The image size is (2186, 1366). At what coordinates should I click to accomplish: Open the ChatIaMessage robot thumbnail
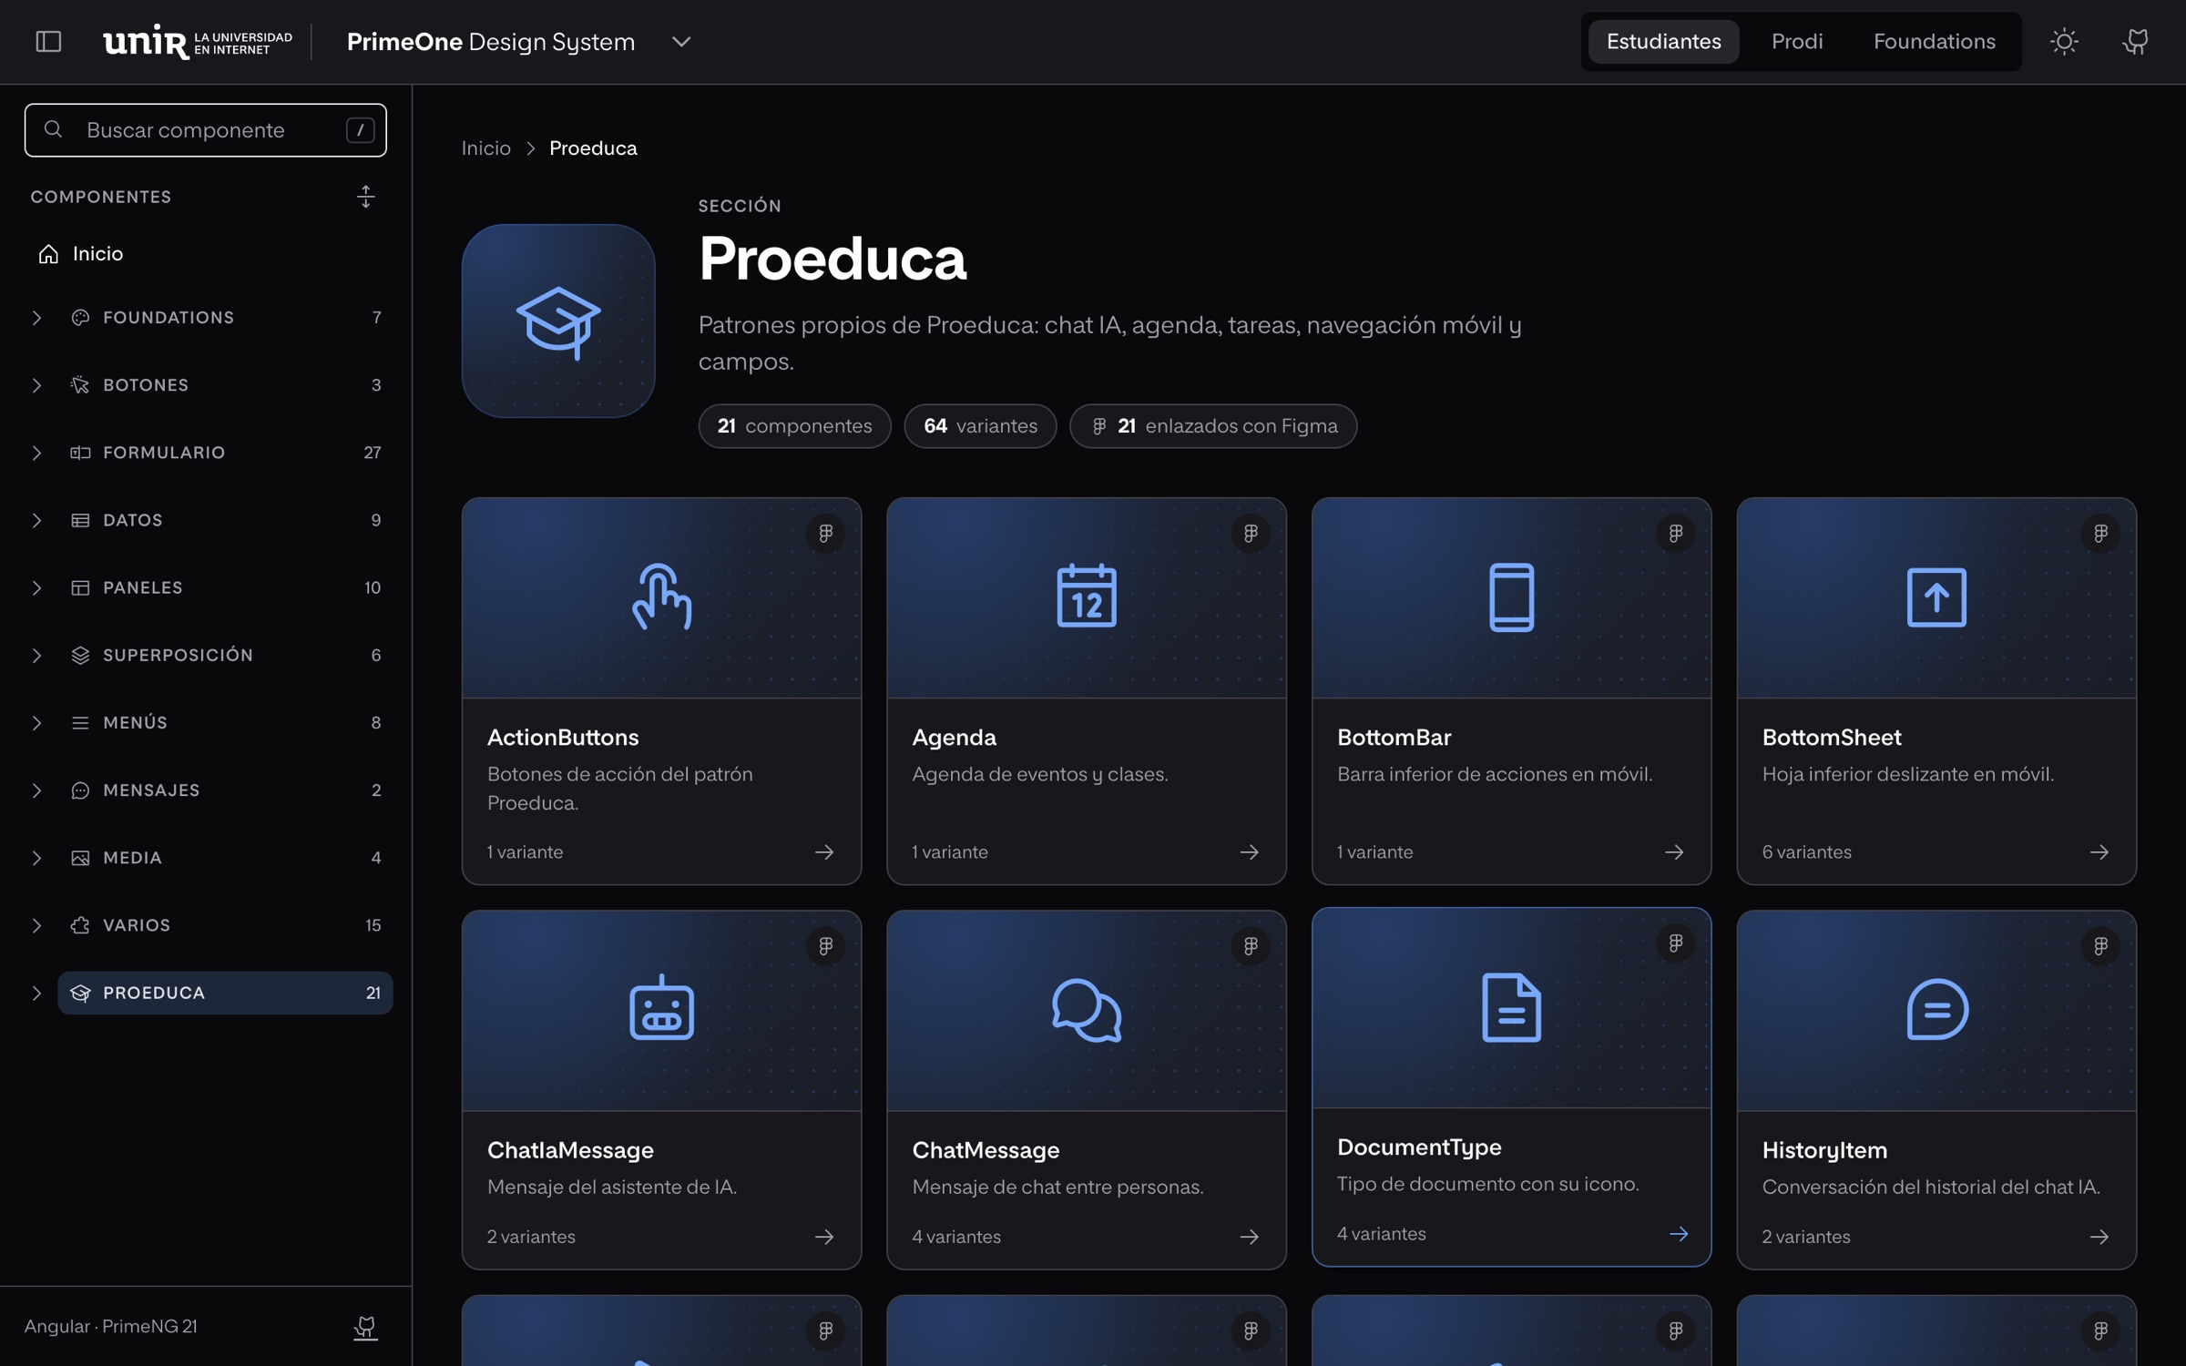pos(661,1011)
